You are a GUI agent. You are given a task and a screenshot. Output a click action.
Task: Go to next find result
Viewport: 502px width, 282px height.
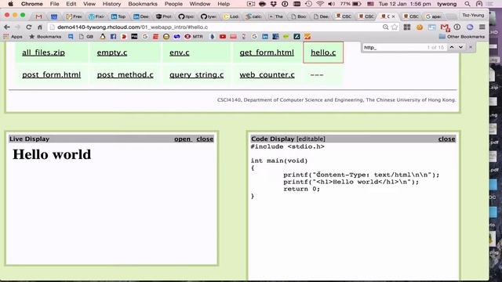(460, 47)
